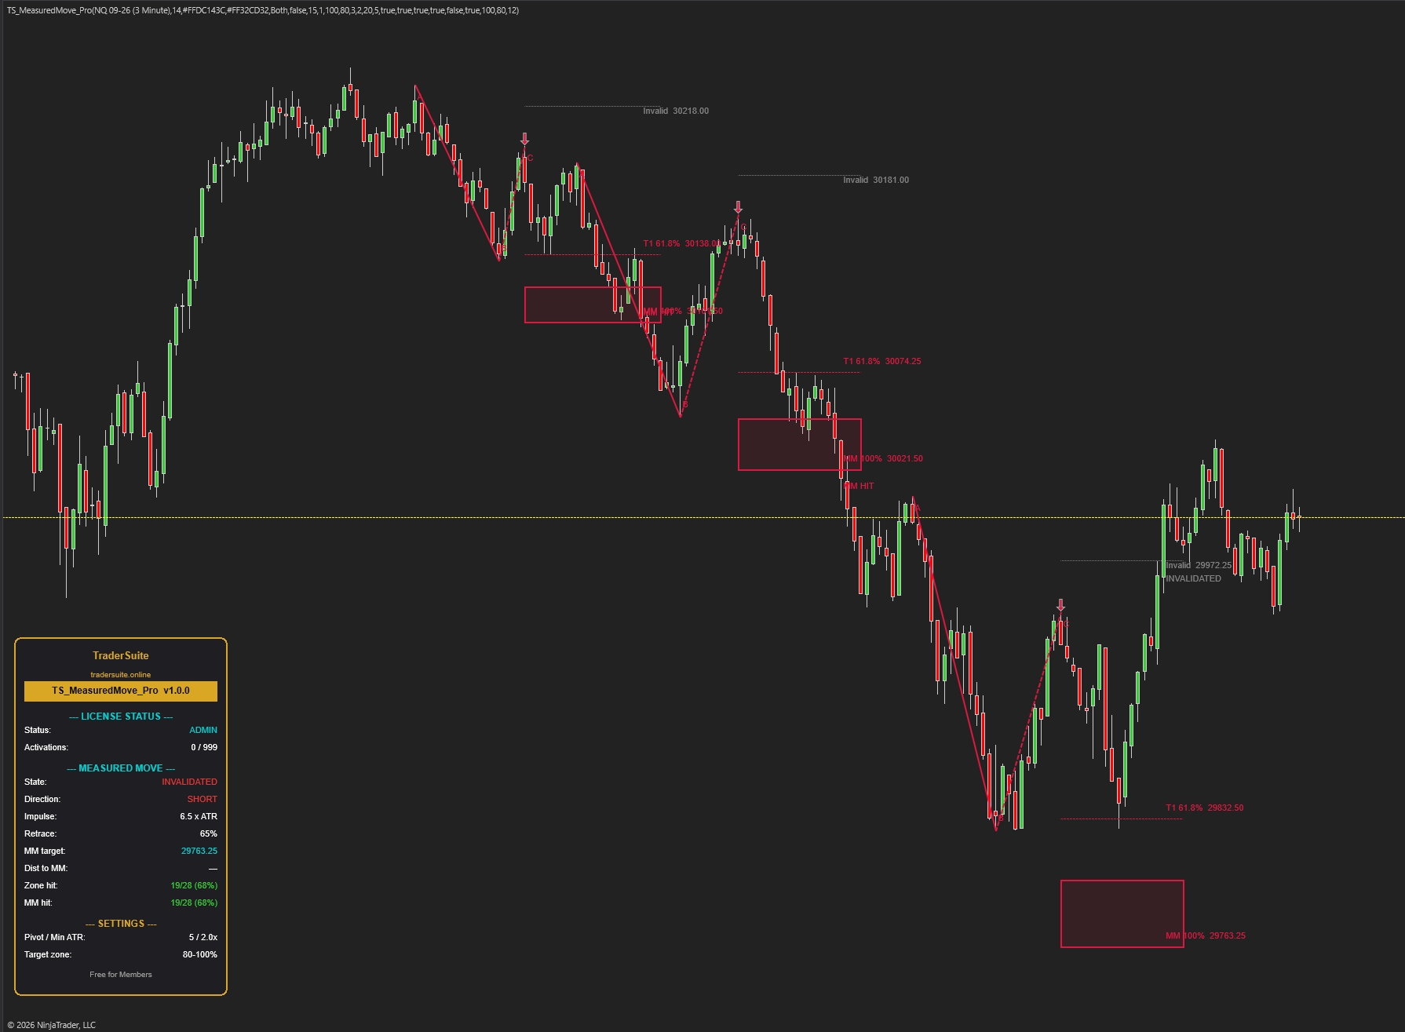Click the short signal arrow left of Invalid 29972.25
Viewport: 1405px width, 1032px height.
pos(1060,605)
